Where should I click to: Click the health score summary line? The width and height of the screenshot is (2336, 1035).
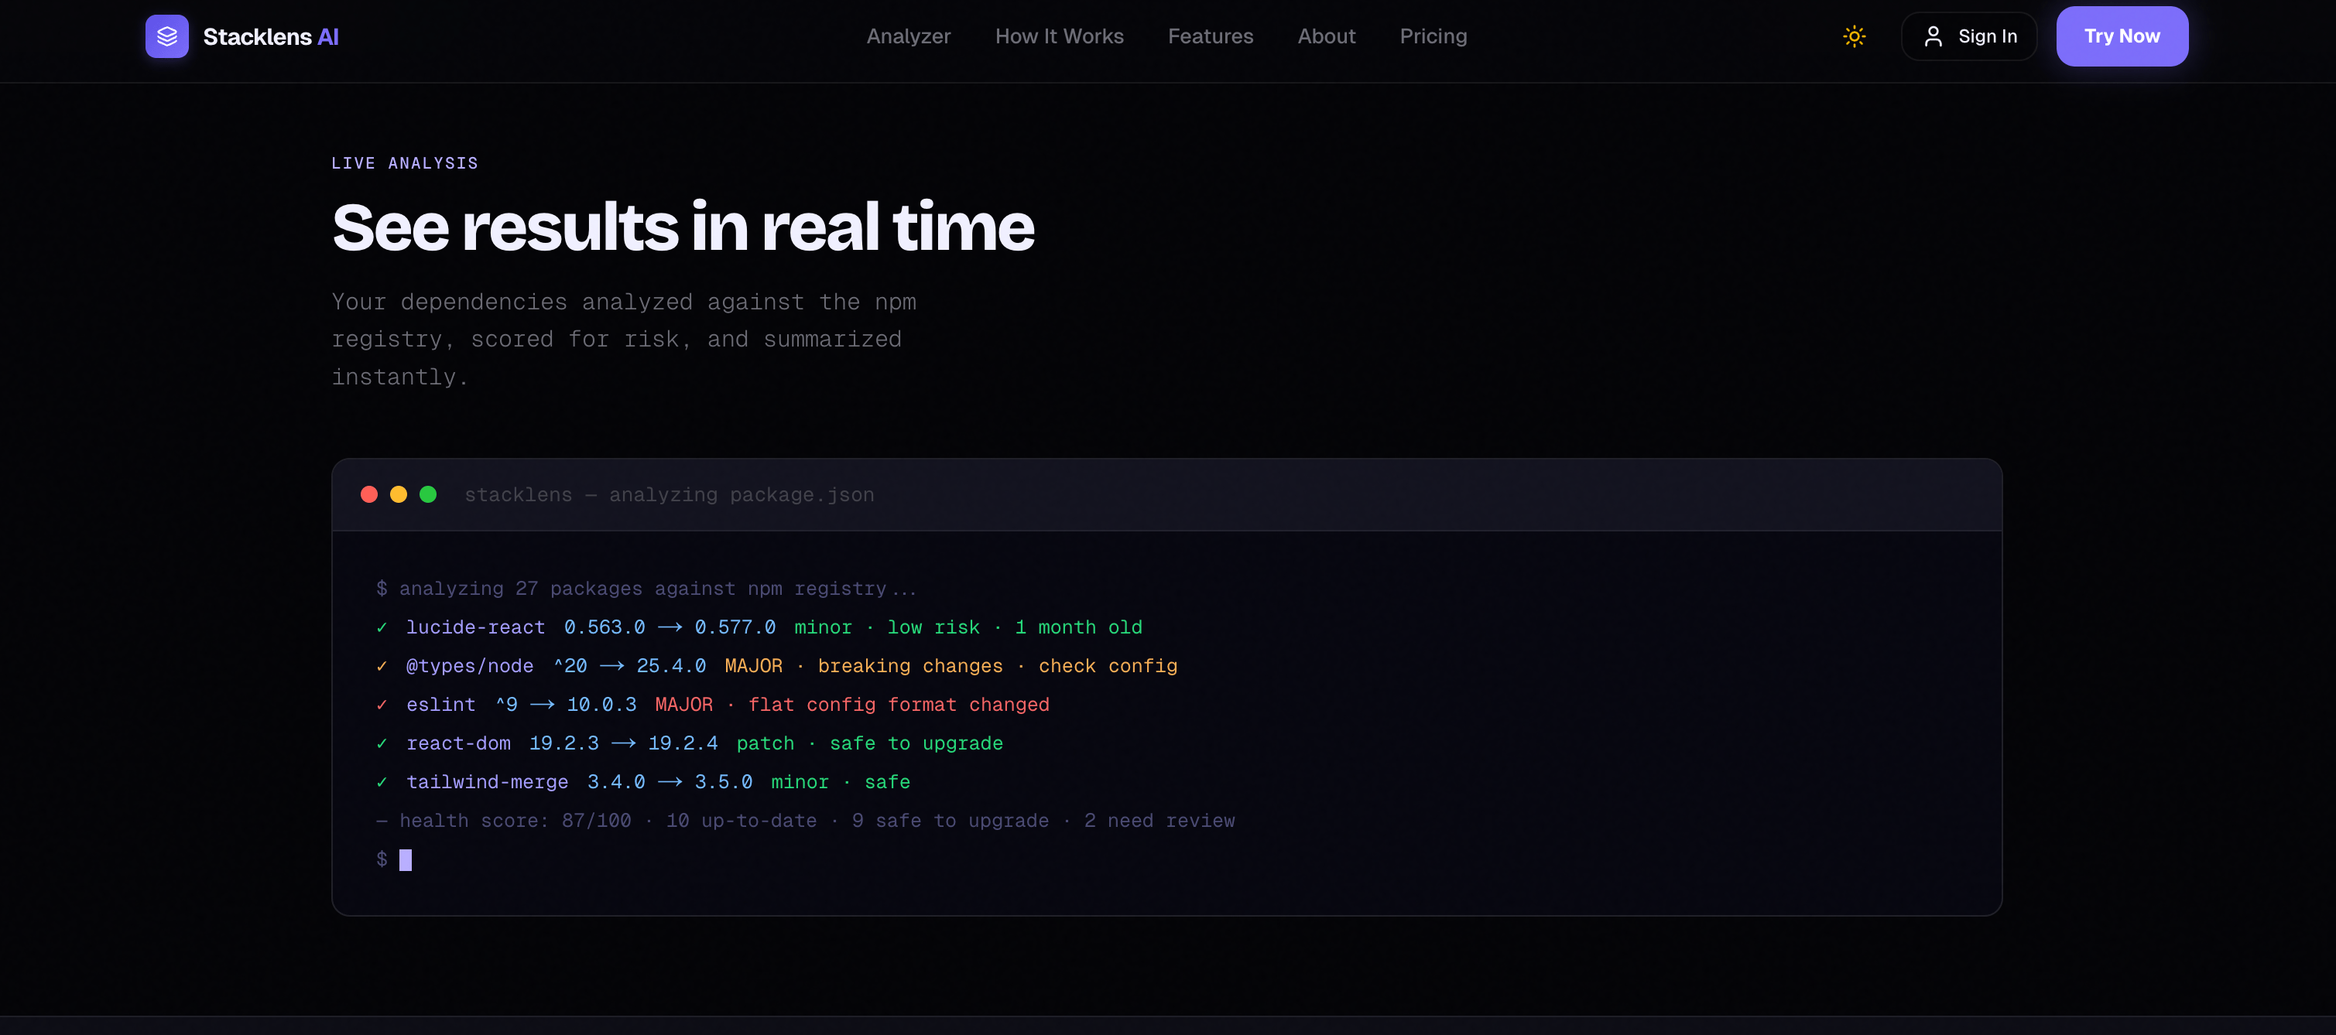click(805, 821)
